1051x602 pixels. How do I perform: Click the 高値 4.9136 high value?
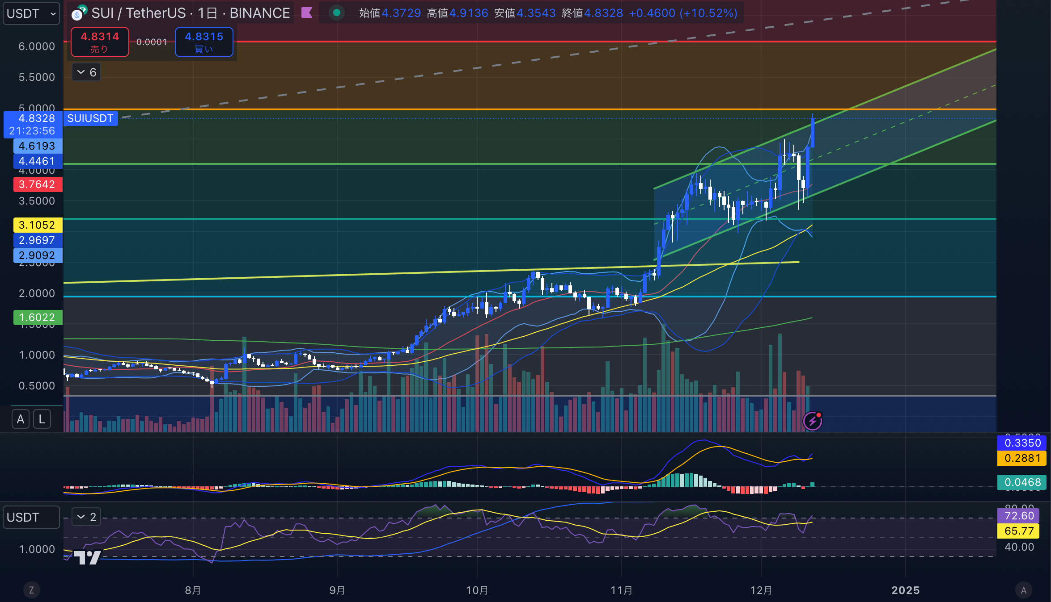pos(458,13)
